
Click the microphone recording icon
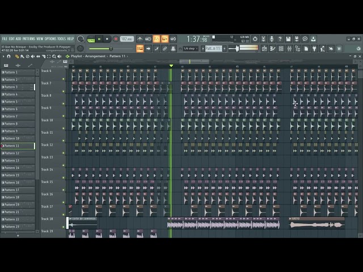272,39
